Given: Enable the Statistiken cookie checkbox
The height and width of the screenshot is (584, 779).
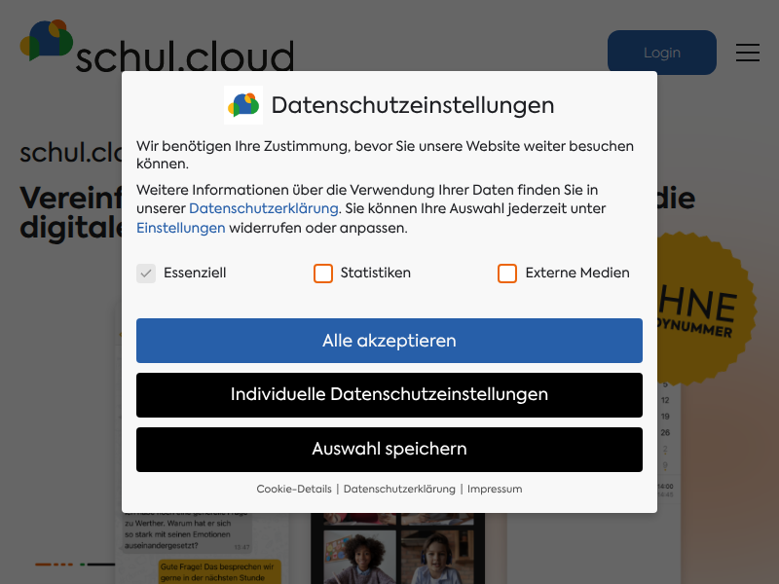Looking at the screenshot, I should click(322, 274).
